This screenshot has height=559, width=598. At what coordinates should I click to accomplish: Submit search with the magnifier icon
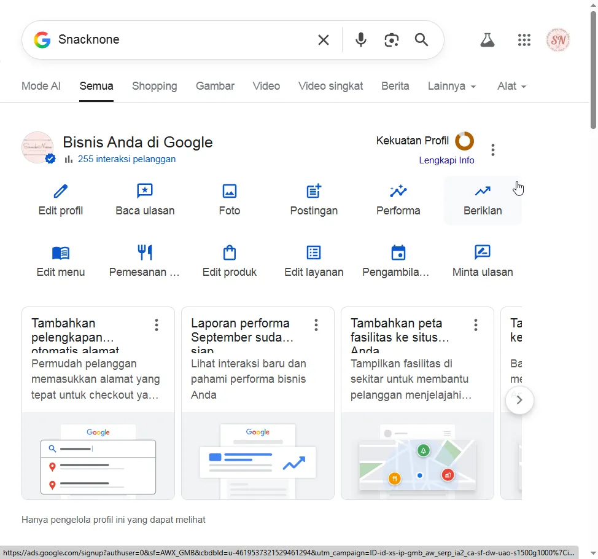coord(421,40)
